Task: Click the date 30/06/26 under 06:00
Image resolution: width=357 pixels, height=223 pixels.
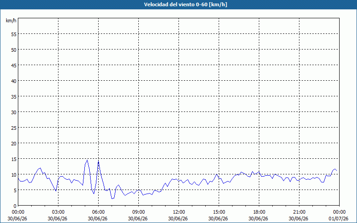Action: point(97,219)
